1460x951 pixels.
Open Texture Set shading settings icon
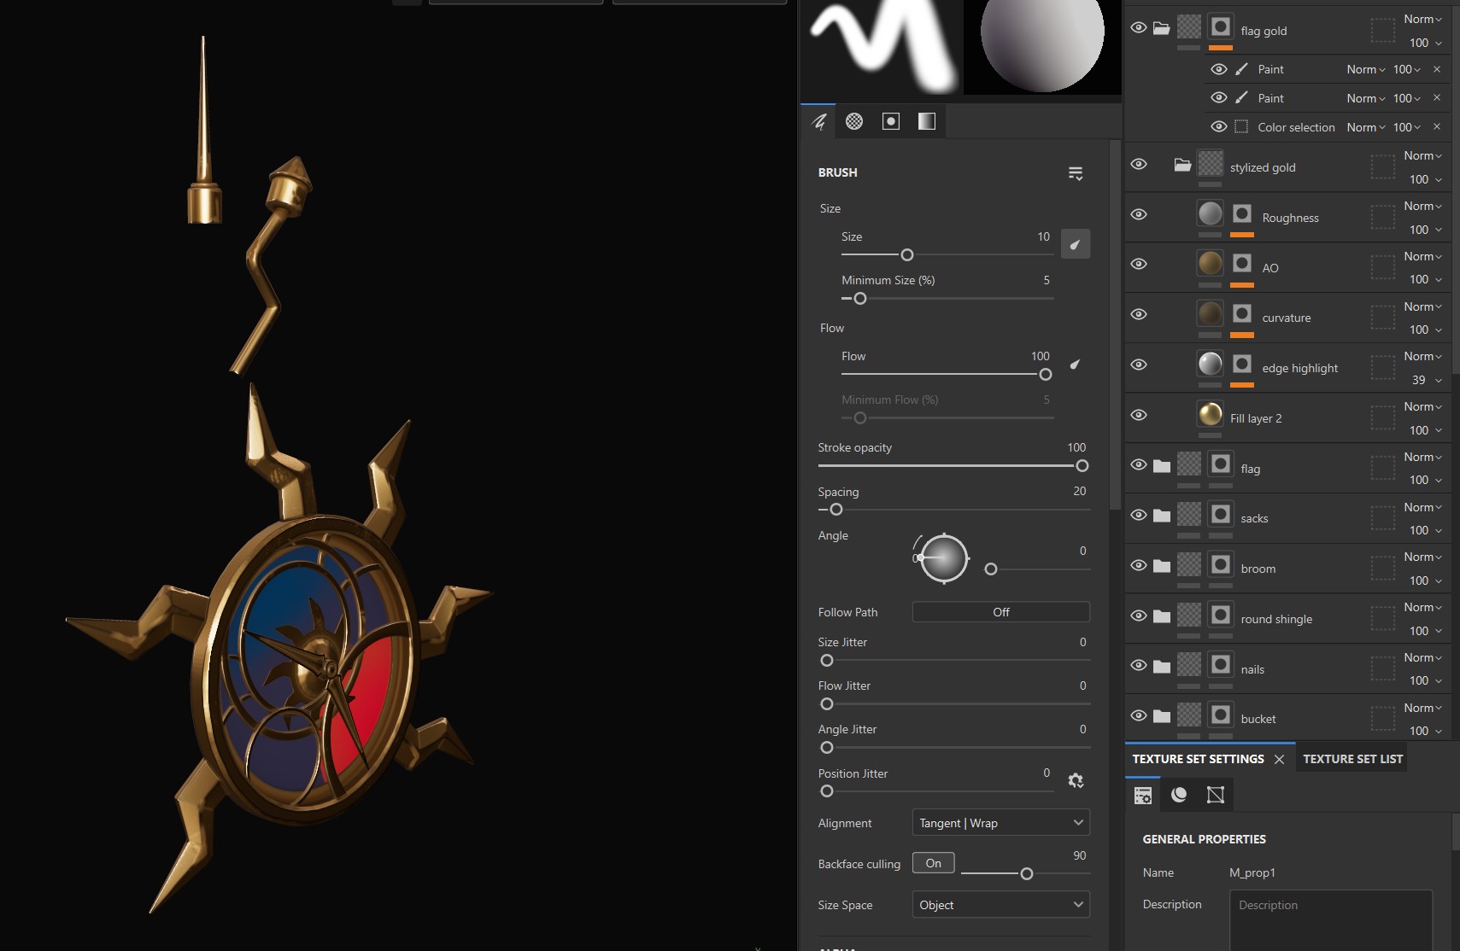1179,796
